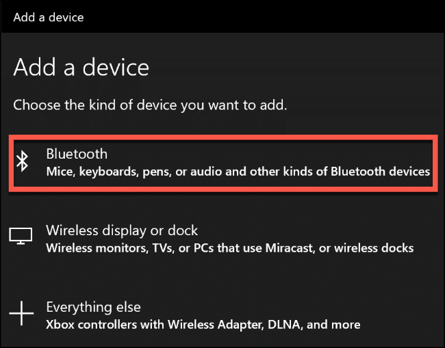Click 'Bluetooth devices' at the description's end

380,171
